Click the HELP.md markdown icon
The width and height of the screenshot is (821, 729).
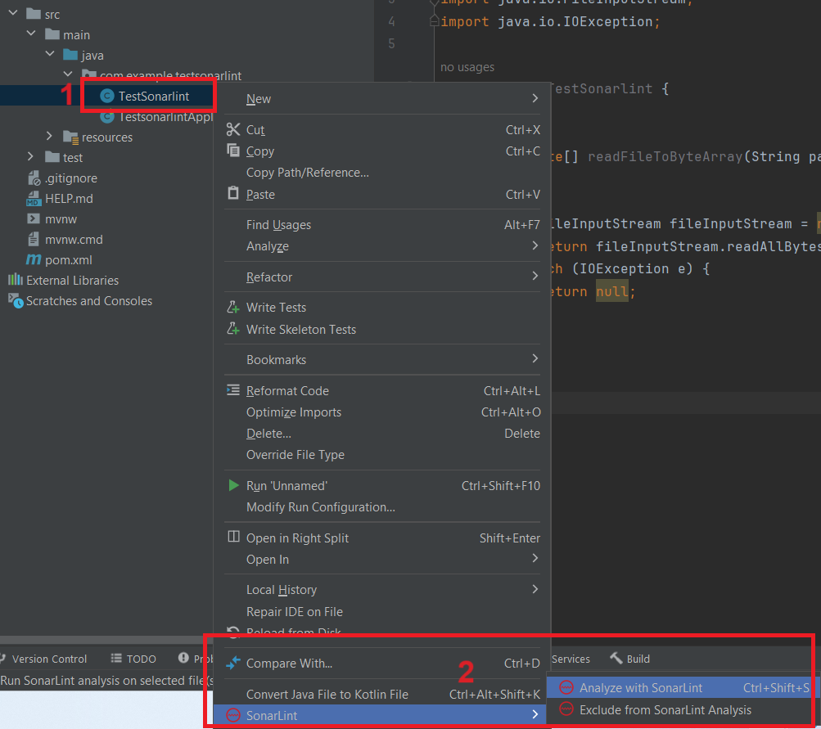34,198
